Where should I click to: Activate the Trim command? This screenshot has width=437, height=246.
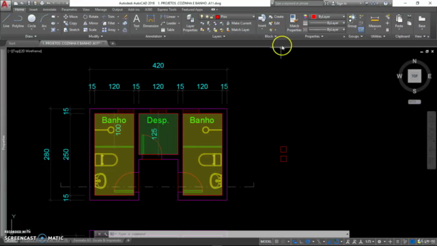point(109,16)
